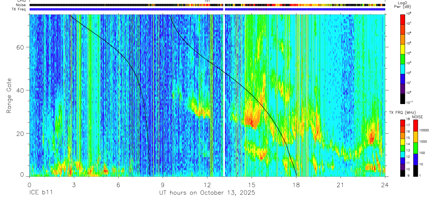Pick the green segment of the NOISE colorbar
Viewport: 433px width, 200px height.
click(x=416, y=148)
